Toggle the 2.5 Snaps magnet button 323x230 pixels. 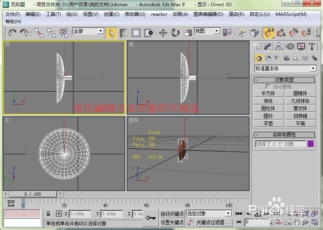click(x=269, y=33)
